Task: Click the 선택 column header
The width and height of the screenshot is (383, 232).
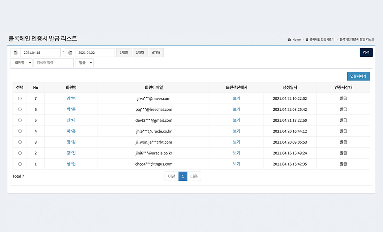Action: pyautogui.click(x=20, y=88)
